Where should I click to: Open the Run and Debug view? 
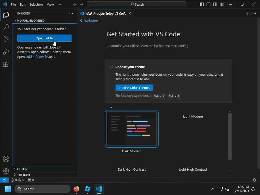[x=6, y=52]
